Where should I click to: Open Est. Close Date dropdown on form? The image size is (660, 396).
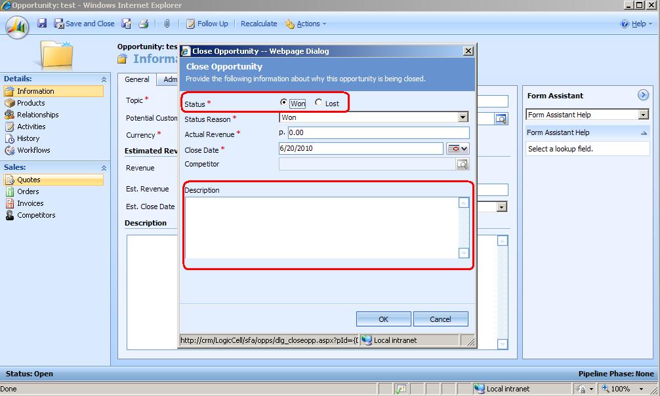pos(501,207)
